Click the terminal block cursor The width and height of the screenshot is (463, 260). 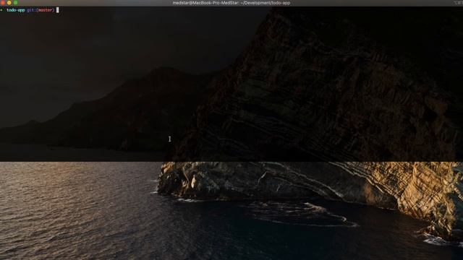(58, 10)
